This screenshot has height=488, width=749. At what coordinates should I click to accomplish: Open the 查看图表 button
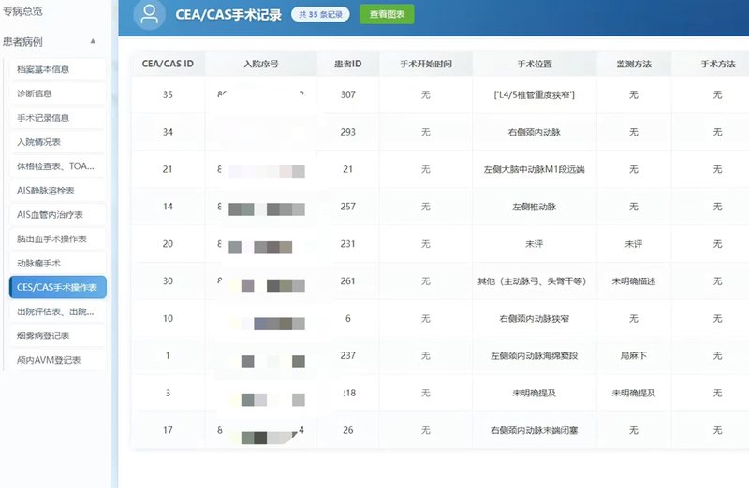pyautogui.click(x=387, y=14)
